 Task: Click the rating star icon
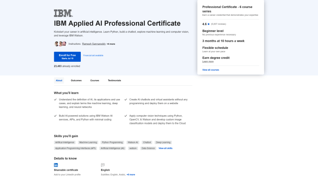coord(209,24)
